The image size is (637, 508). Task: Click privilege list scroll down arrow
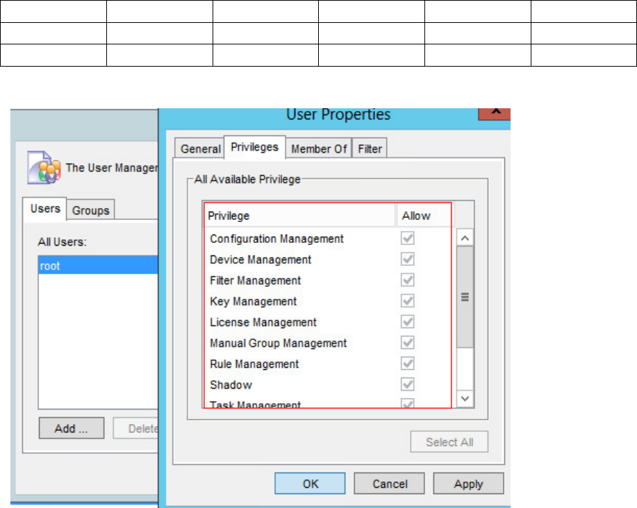[465, 398]
